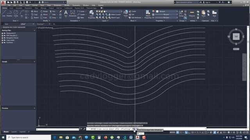Screen dimensions: 250x140
Task: Expand the Annotation panel dropdown
Action: point(75,21)
